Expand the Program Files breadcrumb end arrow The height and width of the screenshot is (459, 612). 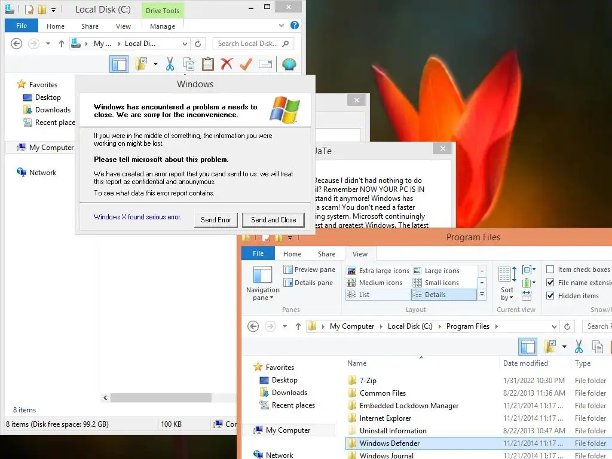pyautogui.click(x=497, y=326)
